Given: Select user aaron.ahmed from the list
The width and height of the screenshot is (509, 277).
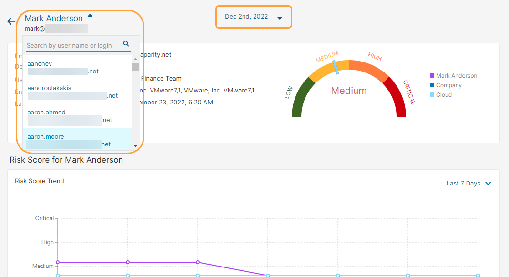Looking at the screenshot, I should (x=46, y=112).
